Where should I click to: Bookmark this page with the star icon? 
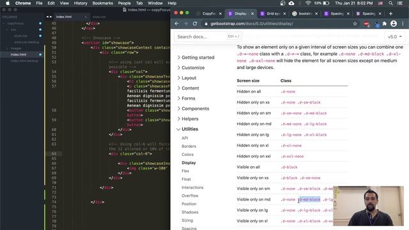tap(355, 24)
